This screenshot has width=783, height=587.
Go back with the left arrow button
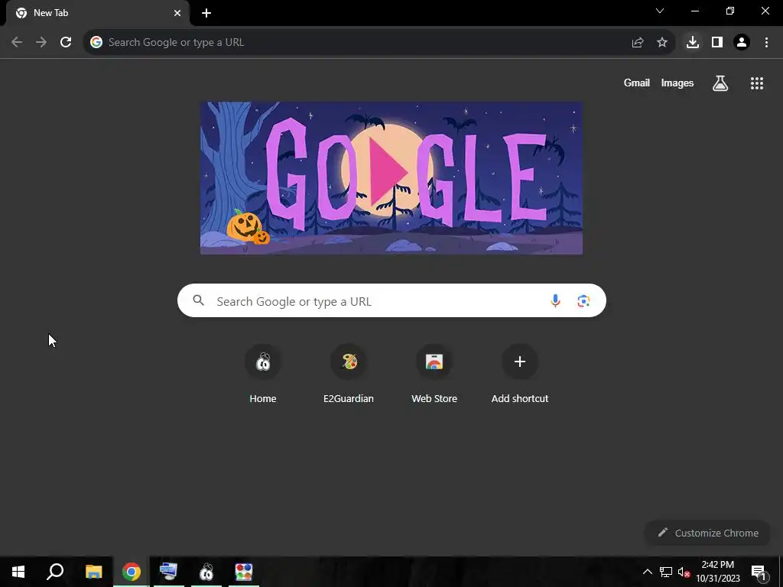click(x=17, y=43)
